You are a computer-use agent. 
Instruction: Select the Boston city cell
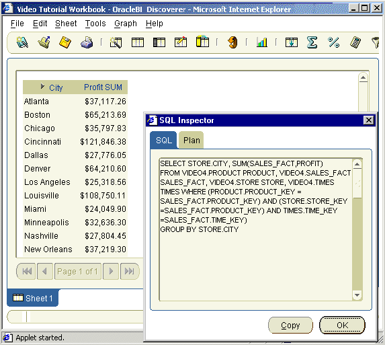coord(37,115)
